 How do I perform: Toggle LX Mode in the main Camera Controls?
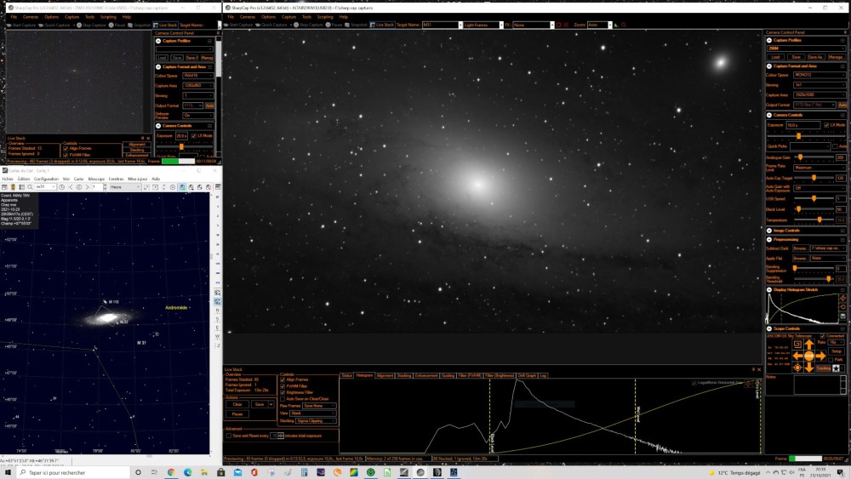pyautogui.click(x=826, y=125)
